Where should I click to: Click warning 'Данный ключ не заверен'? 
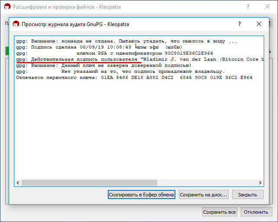pos(104,65)
